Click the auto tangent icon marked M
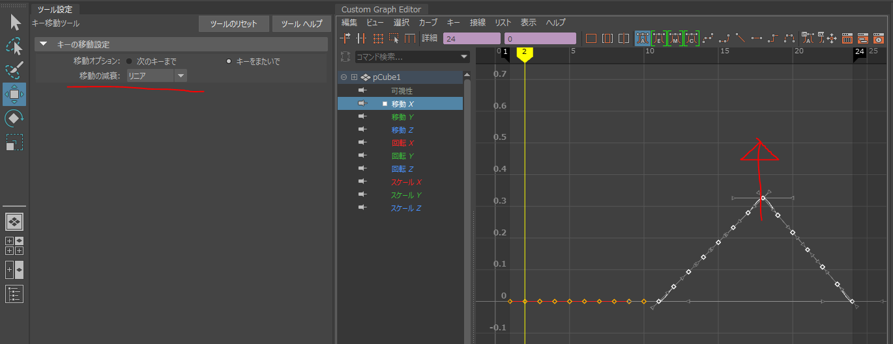 click(675, 38)
